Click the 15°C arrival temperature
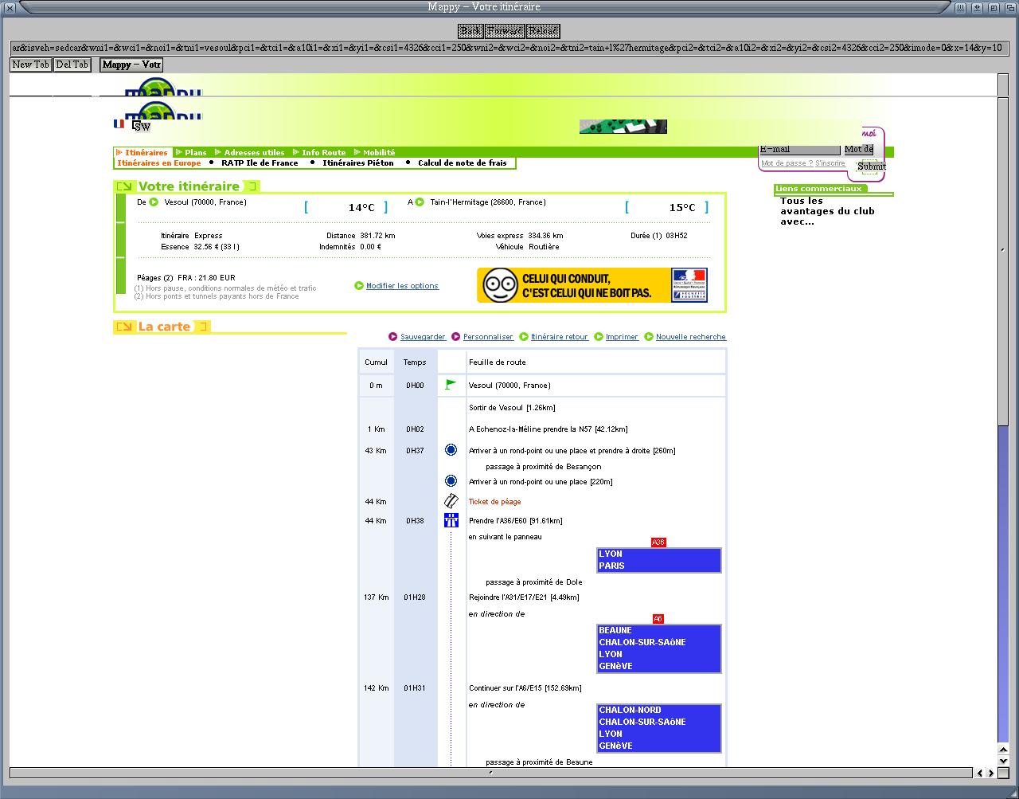Image resolution: width=1019 pixels, height=799 pixels. point(681,208)
